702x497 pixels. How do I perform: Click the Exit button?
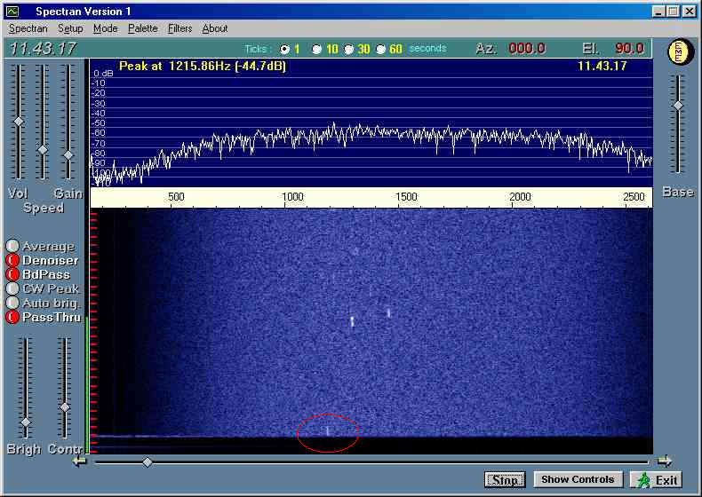point(656,480)
